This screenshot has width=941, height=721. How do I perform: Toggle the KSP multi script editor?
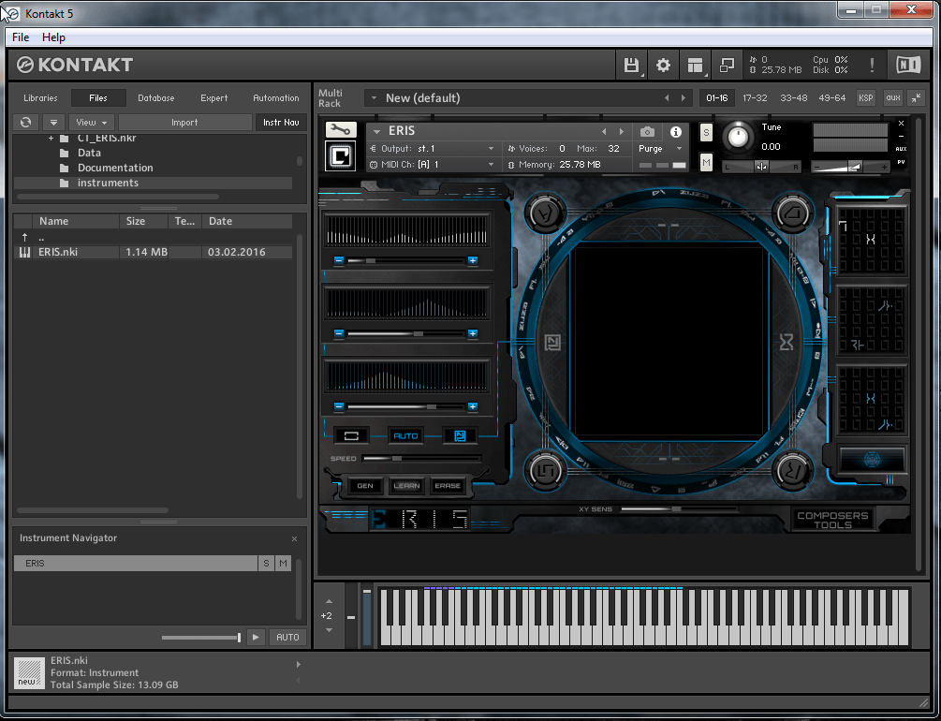865,98
